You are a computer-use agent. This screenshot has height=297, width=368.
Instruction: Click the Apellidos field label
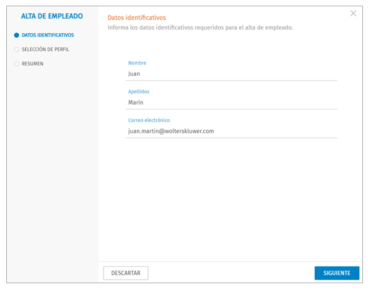tap(139, 91)
